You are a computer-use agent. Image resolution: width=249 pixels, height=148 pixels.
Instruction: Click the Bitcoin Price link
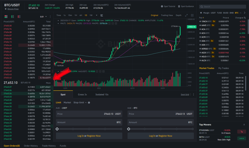click(13, 9)
